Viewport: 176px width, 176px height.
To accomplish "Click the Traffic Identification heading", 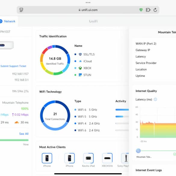I will pyautogui.click(x=53, y=36).
